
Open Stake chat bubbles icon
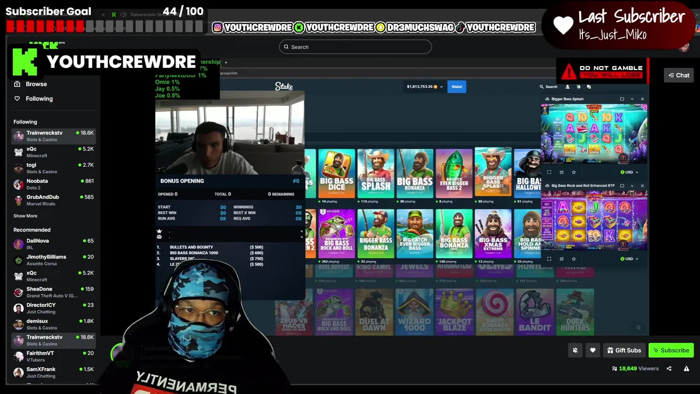click(x=588, y=86)
